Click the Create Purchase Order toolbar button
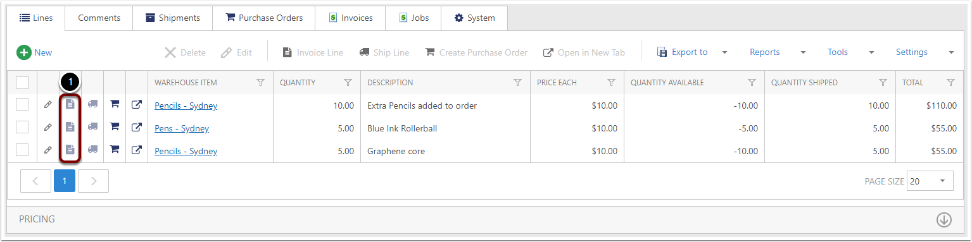Viewport: 972px width, 242px height. (476, 52)
